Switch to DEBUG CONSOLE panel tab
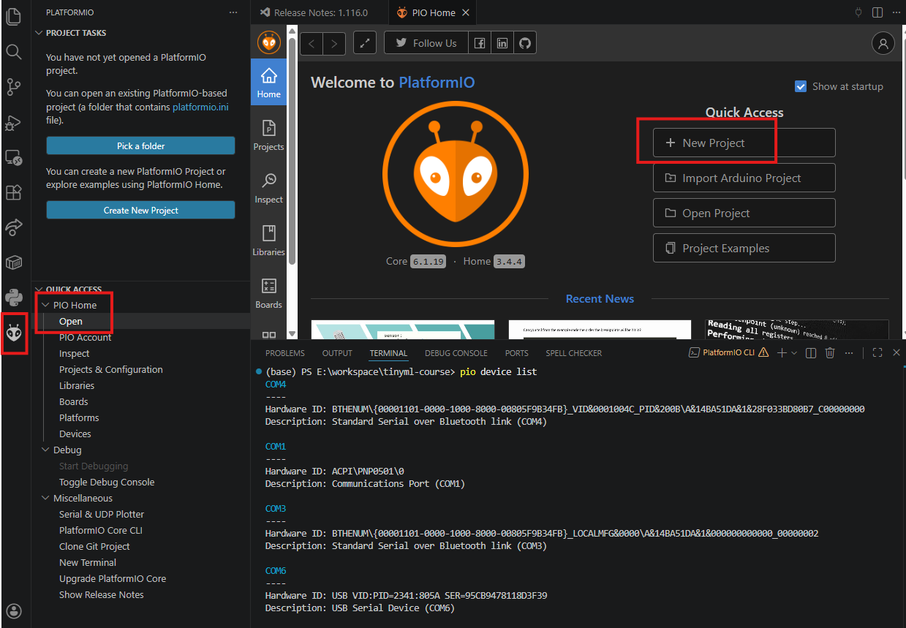Viewport: 906px width, 628px height. pyautogui.click(x=456, y=353)
